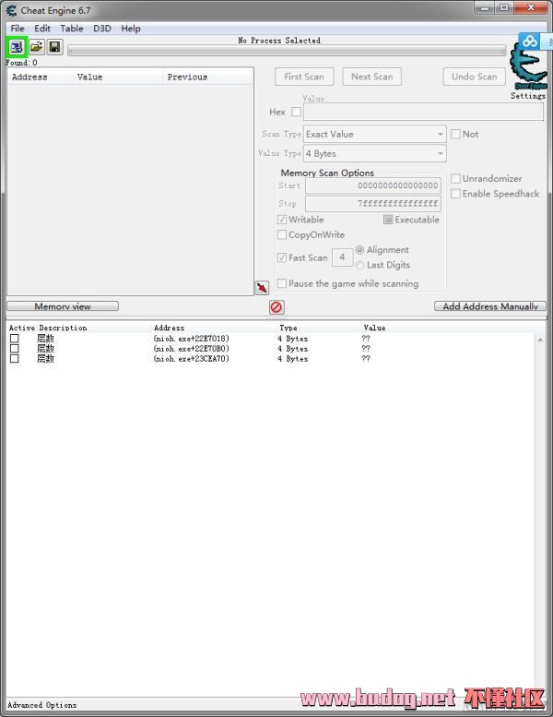
Task: Open the process list computer icon
Action: click(17, 47)
